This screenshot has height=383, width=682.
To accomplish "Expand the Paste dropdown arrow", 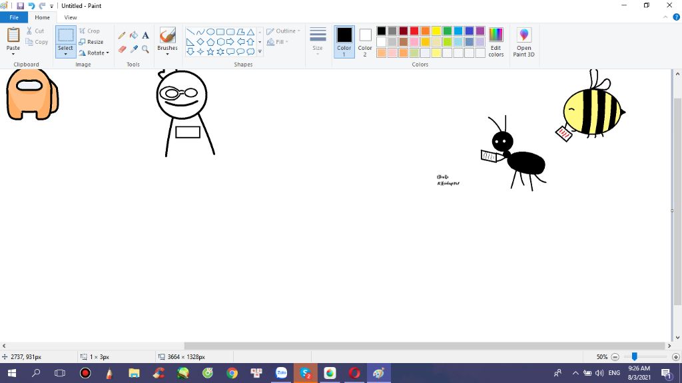I will [x=13, y=54].
